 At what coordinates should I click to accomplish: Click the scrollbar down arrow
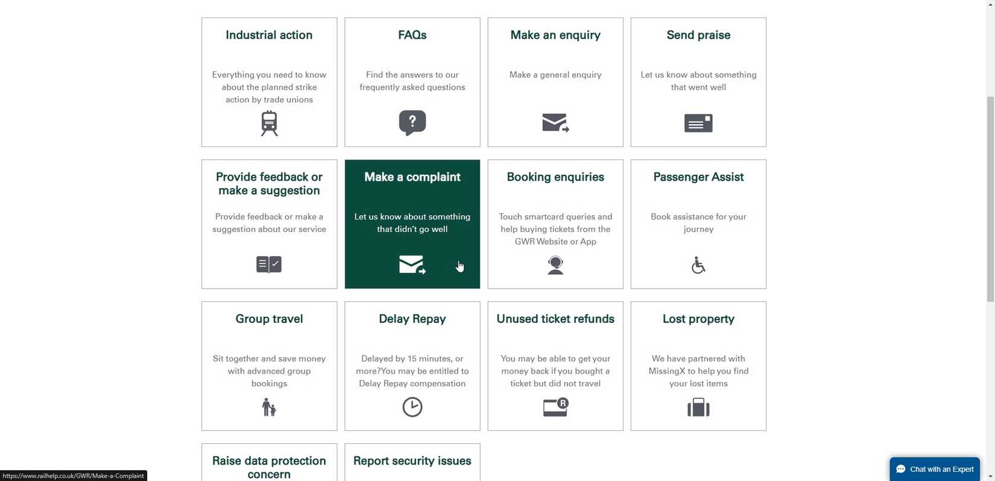[x=990, y=477]
